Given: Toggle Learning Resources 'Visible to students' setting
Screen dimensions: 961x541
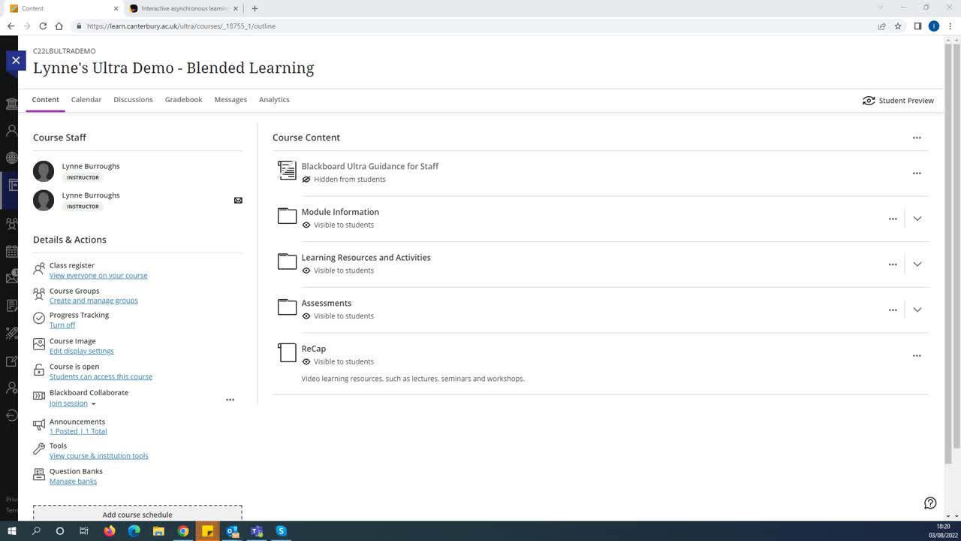Looking at the screenshot, I should pos(338,270).
